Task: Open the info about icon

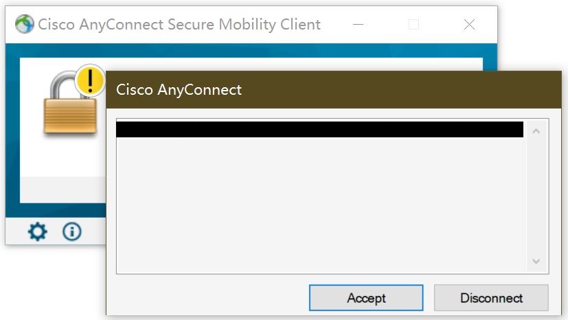Action: click(72, 232)
